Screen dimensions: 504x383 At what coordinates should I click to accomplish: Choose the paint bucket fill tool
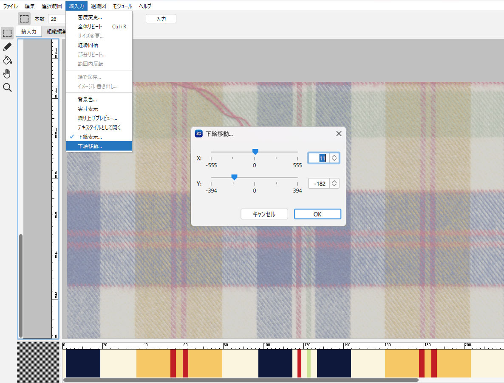tap(7, 60)
